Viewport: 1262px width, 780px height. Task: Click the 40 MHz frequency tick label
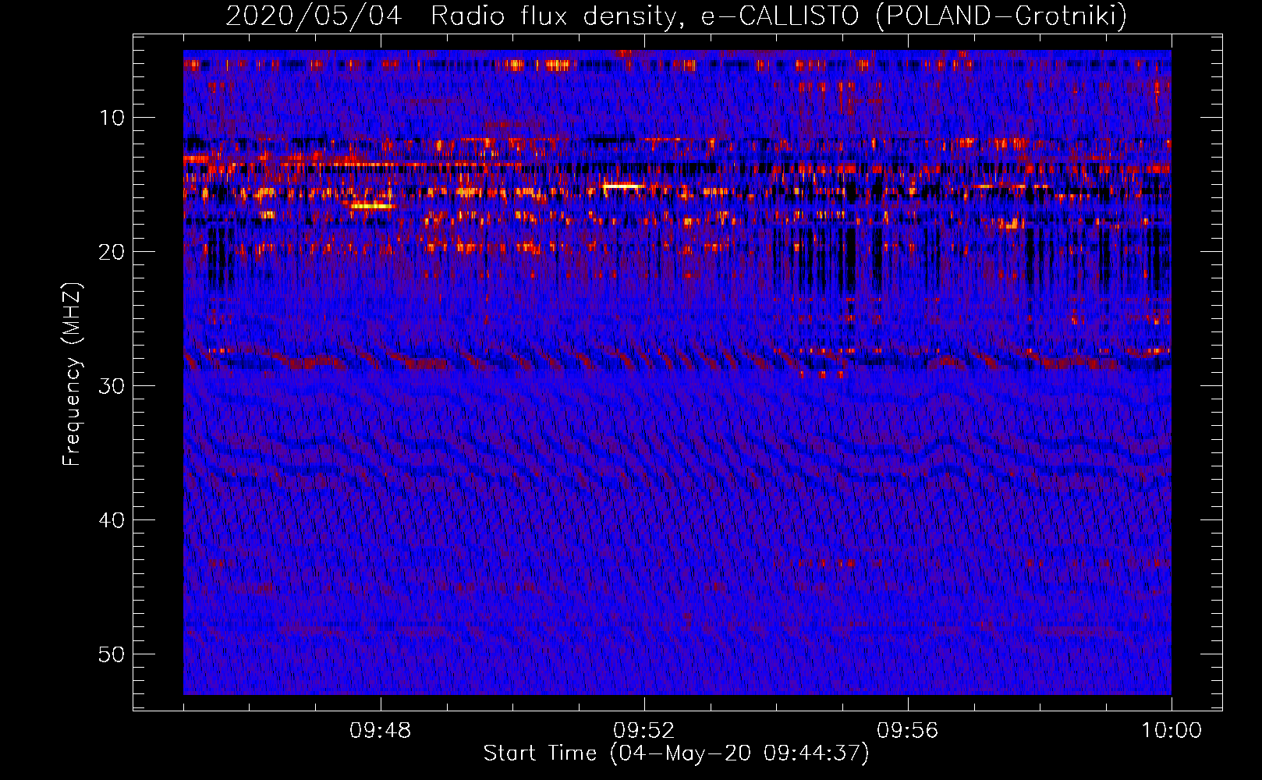(x=112, y=520)
